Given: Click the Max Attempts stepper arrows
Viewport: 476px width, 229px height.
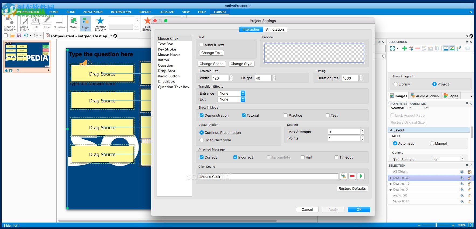Looking at the screenshot, I should coord(363,132).
